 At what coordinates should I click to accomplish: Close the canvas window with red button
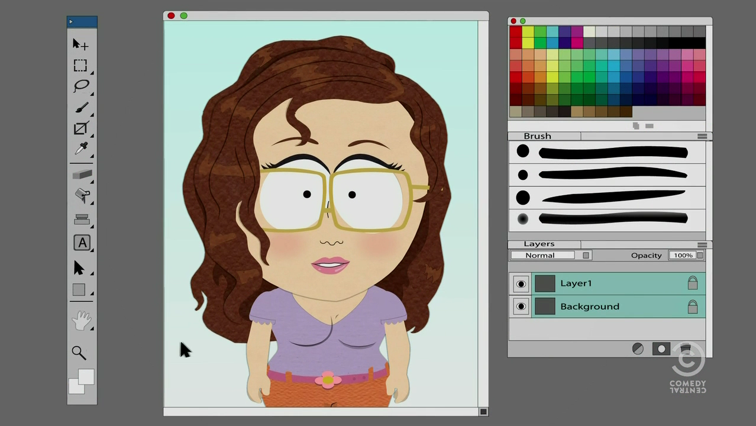171,15
